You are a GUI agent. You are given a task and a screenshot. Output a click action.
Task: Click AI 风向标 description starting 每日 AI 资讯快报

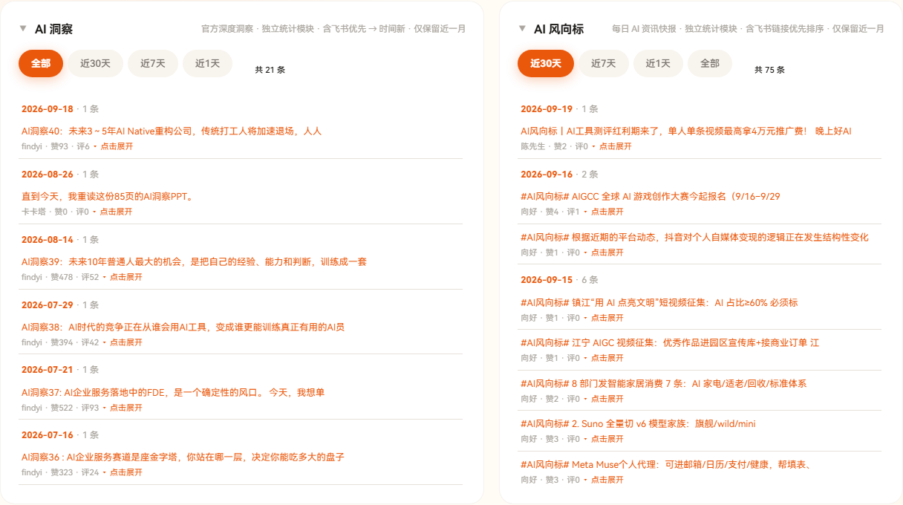[x=748, y=29]
